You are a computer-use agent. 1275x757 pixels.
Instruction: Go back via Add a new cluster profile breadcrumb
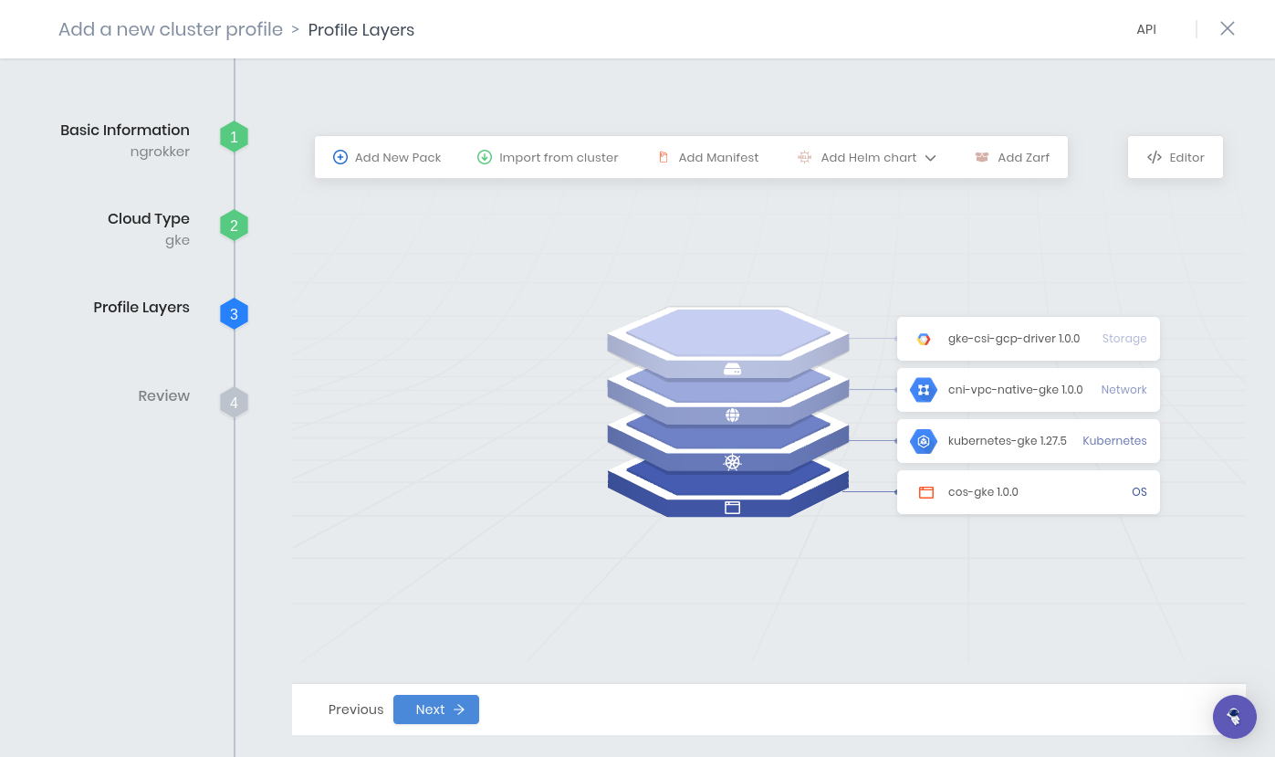tap(170, 29)
